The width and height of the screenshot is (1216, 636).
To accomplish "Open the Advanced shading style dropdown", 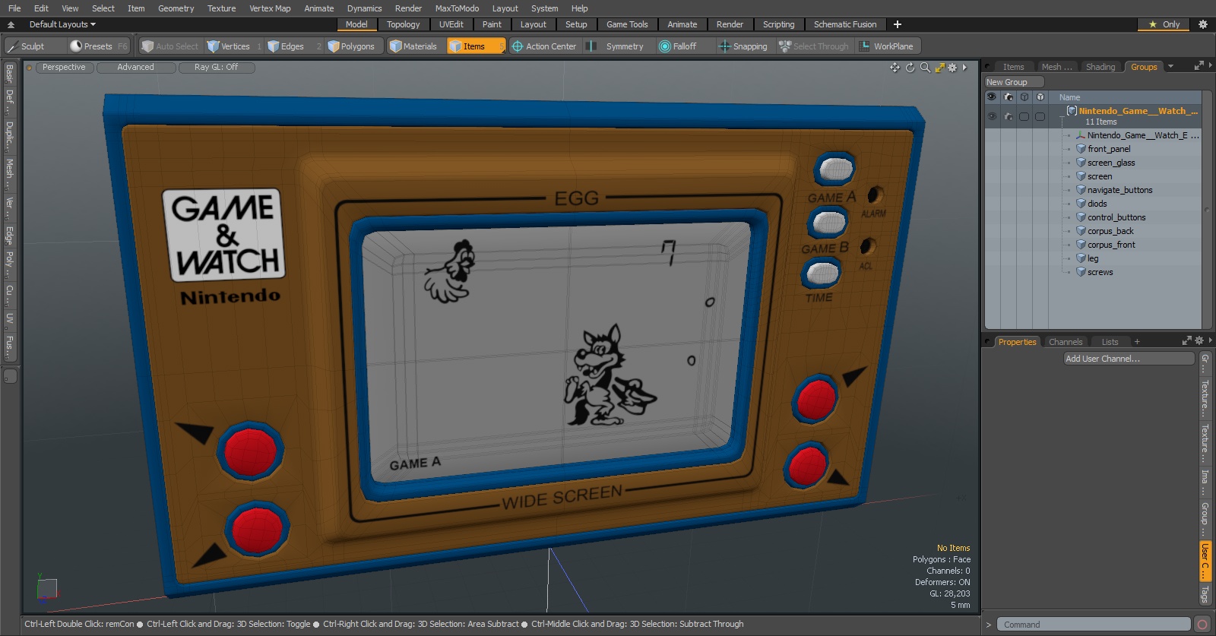I will (x=135, y=68).
